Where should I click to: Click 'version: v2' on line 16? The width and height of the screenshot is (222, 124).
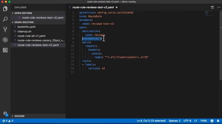[x=96, y=68]
